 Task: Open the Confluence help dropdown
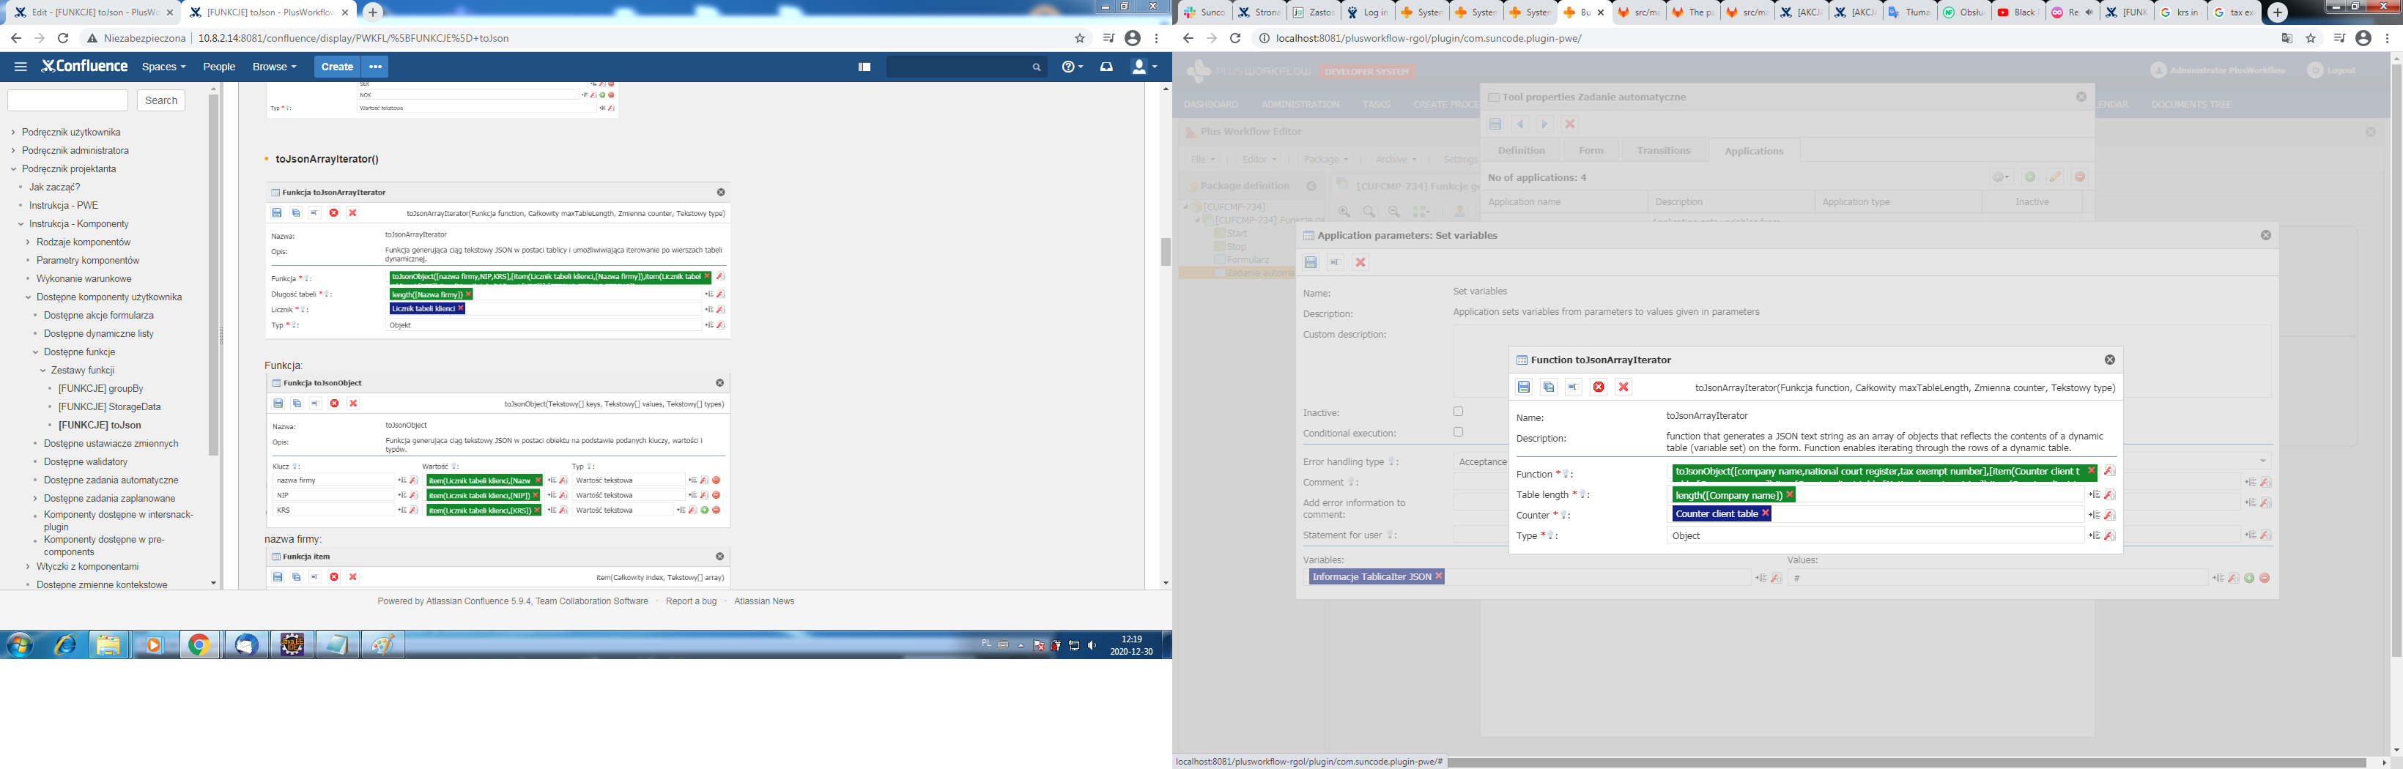pos(1072,67)
